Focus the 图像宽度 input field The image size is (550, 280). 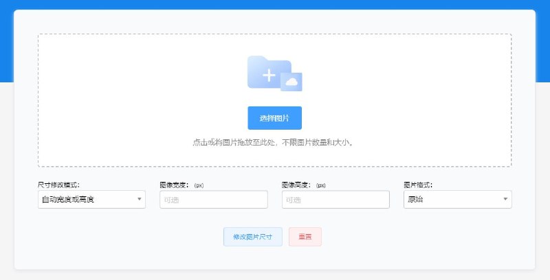point(213,200)
